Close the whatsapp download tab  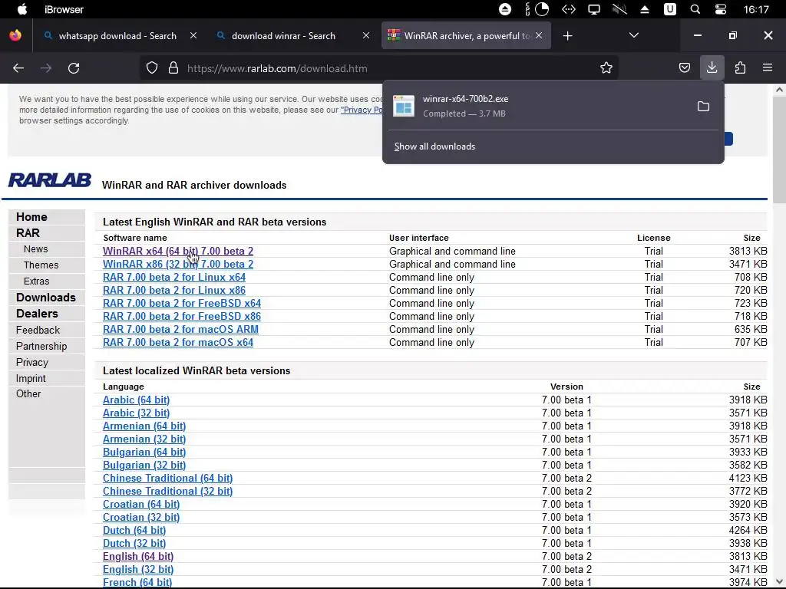tap(193, 35)
